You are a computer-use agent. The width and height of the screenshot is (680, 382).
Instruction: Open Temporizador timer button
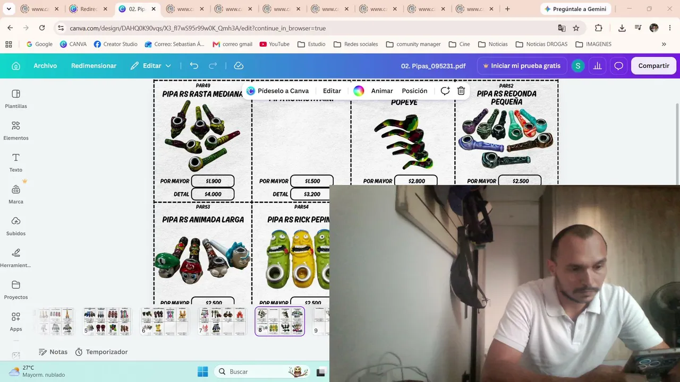(101, 352)
